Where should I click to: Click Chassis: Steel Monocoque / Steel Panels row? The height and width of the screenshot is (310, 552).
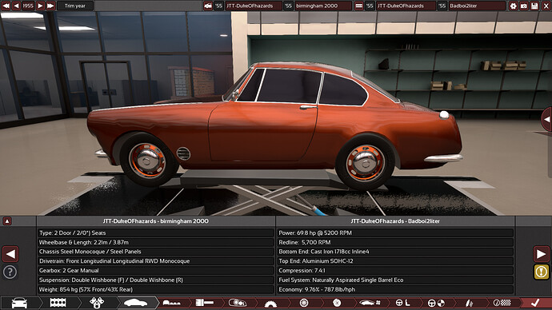tap(156, 252)
